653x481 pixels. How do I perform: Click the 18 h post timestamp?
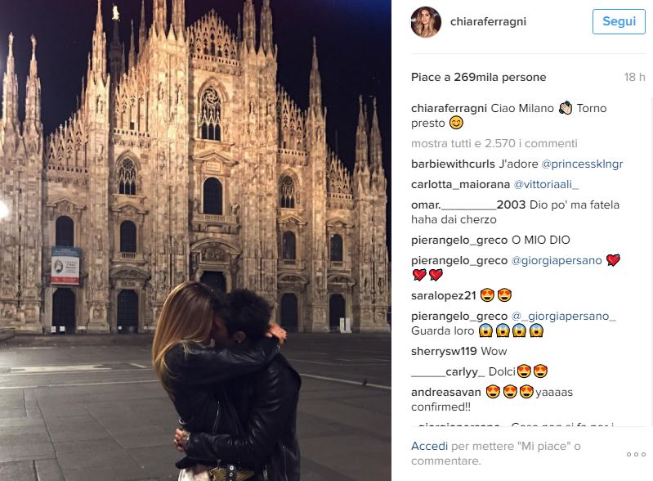pyautogui.click(x=635, y=77)
